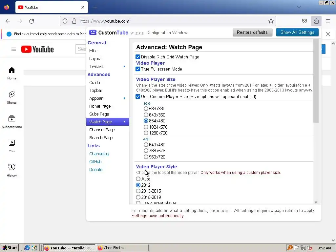Image resolution: width=336 pixels, height=252 pixels.
Task: Select the YouTube Mozilla Firefox taskbar button
Action: tap(69, 248)
